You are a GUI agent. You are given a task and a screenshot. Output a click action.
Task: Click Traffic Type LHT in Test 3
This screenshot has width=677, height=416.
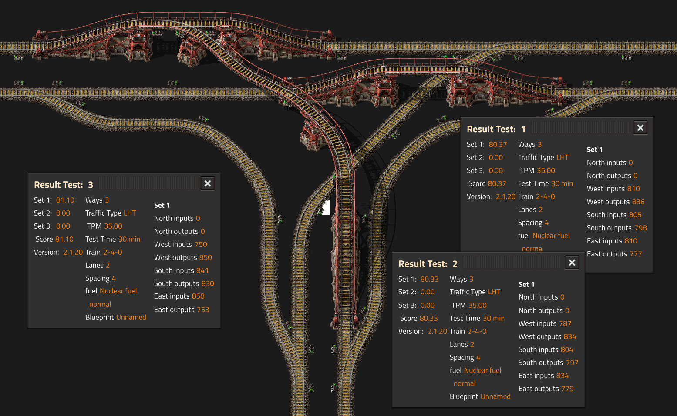coord(111,213)
